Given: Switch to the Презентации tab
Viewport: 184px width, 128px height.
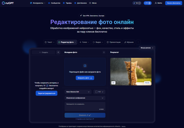Looking at the screenshot, I should [114, 42].
